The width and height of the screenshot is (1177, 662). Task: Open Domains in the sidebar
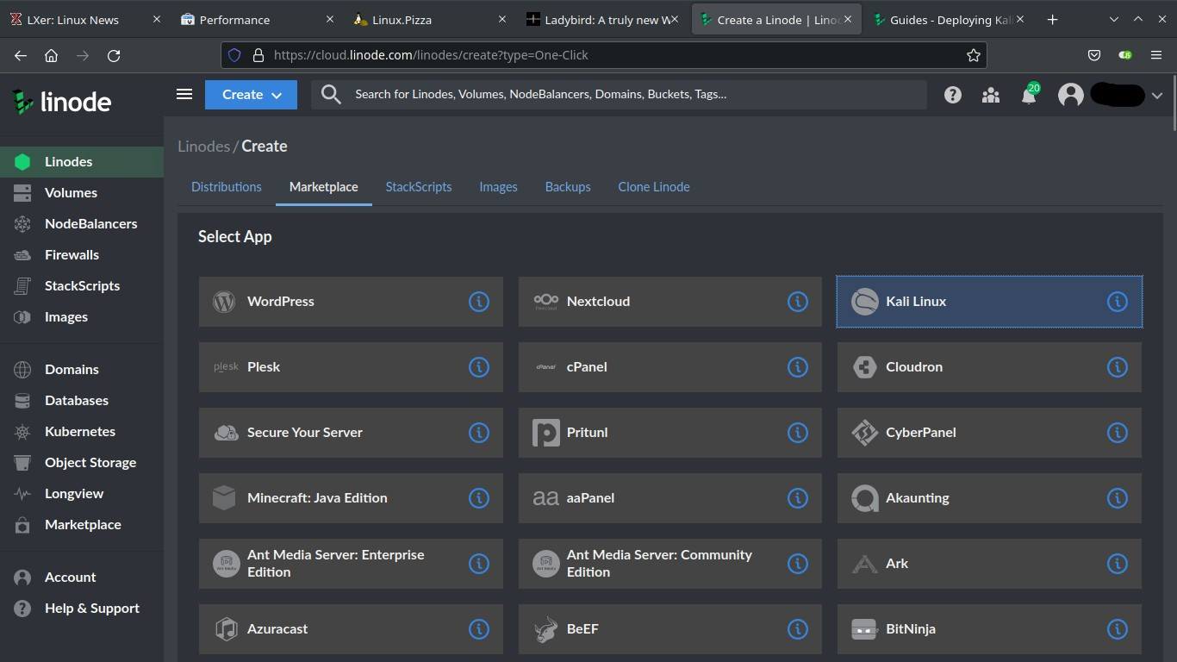(x=82, y=370)
